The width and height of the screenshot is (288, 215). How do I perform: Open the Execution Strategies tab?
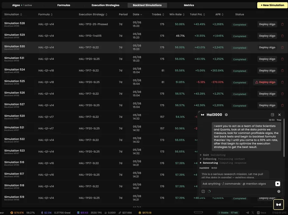pyautogui.click(x=105, y=5)
